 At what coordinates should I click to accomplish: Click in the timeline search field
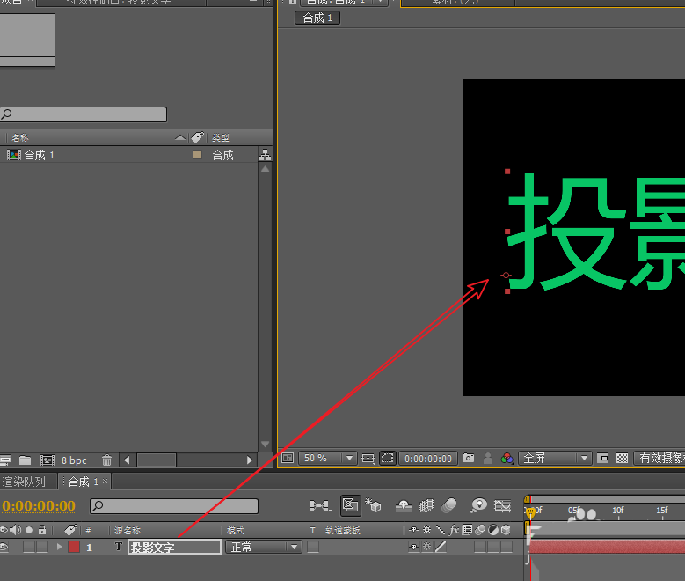(174, 506)
